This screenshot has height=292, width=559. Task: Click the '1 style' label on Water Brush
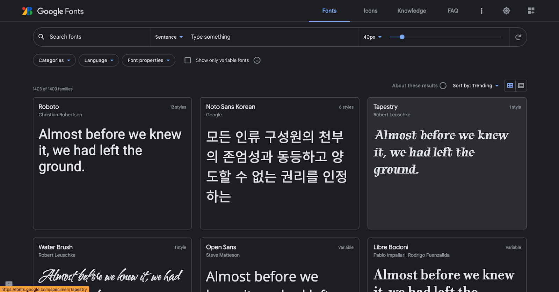coord(180,247)
